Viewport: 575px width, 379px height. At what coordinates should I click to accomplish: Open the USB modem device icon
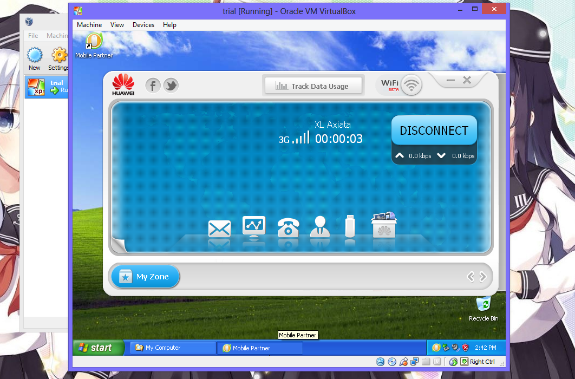coord(350,226)
